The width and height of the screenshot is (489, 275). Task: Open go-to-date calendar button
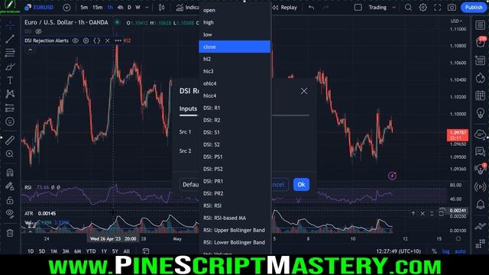[146, 251]
